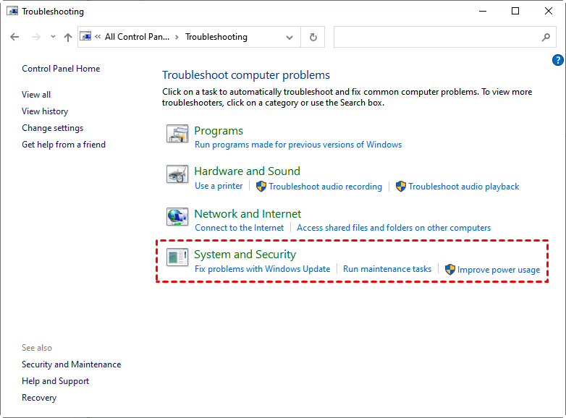Click the Hardware and Sound icon
This screenshot has height=418, width=566.
[177, 175]
